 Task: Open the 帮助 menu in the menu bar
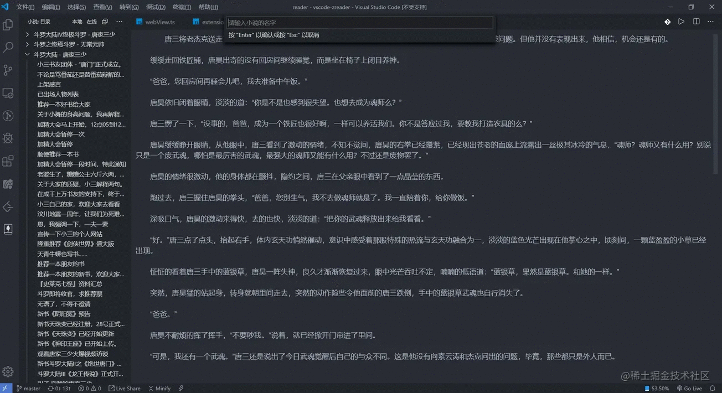(208, 7)
